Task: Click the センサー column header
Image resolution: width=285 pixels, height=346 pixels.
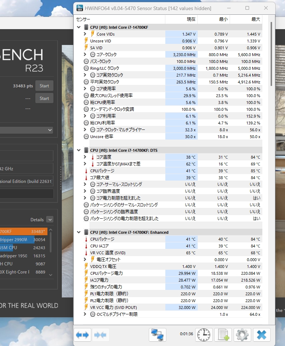Action: (120, 19)
